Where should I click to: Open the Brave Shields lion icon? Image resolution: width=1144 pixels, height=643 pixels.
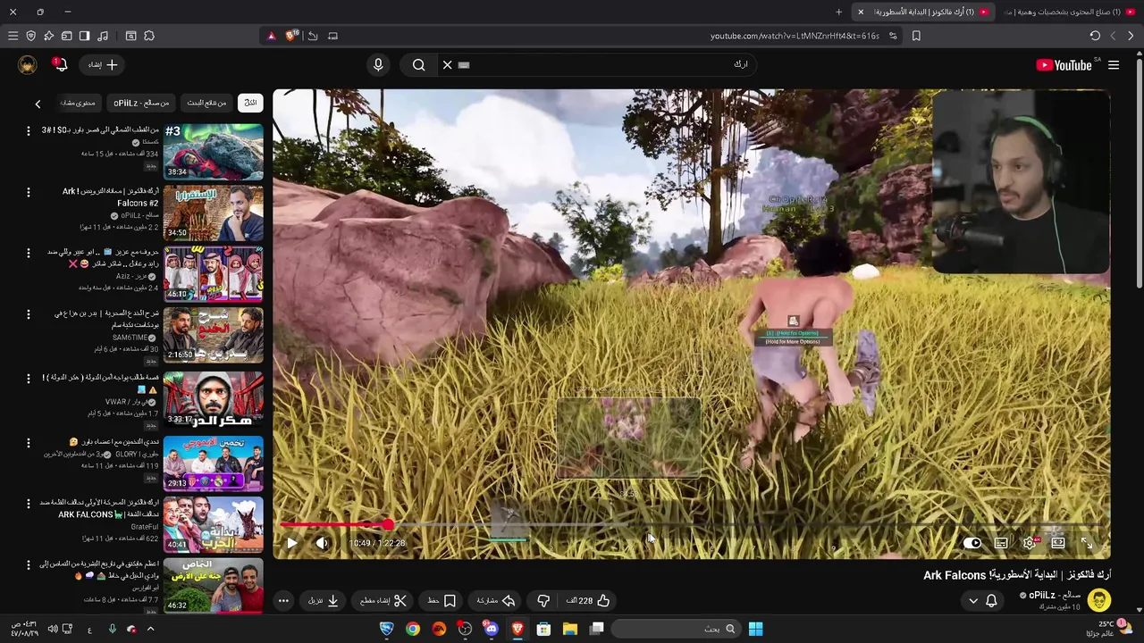click(290, 36)
